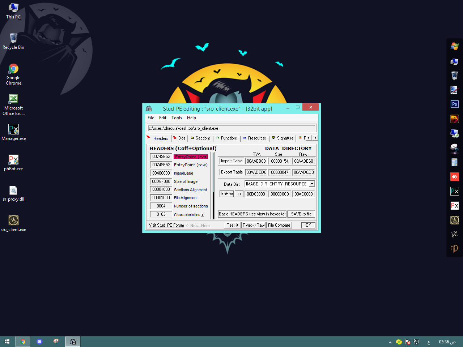Click the File Compare button

click(x=279, y=225)
